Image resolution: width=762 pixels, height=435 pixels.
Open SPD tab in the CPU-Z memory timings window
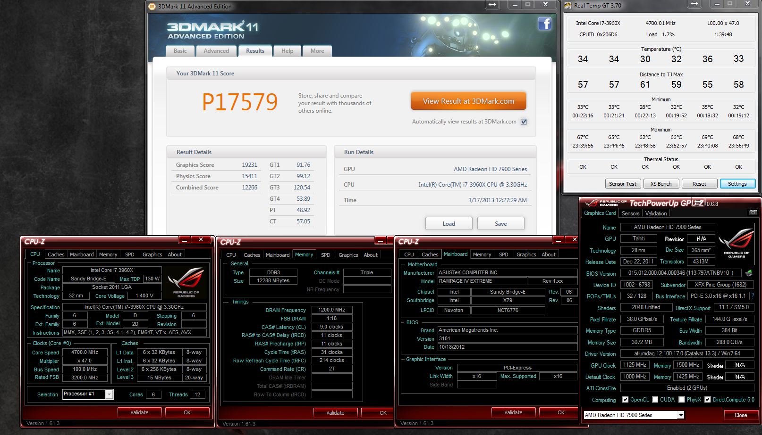point(326,255)
